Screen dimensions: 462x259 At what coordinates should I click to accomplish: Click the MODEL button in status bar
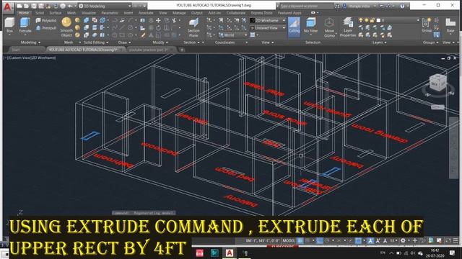pyautogui.click(x=289, y=240)
